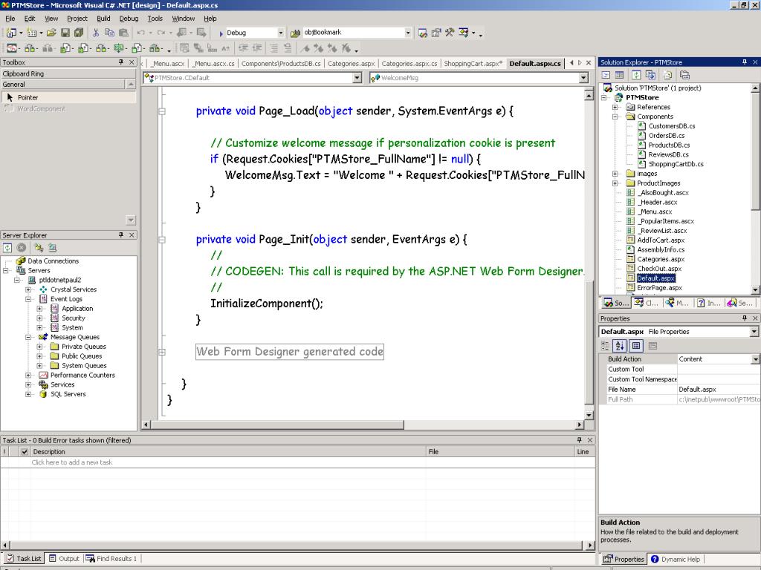Select ErrorPage.aspx in Solution Explorer
The height and width of the screenshot is (570, 761).
click(659, 288)
